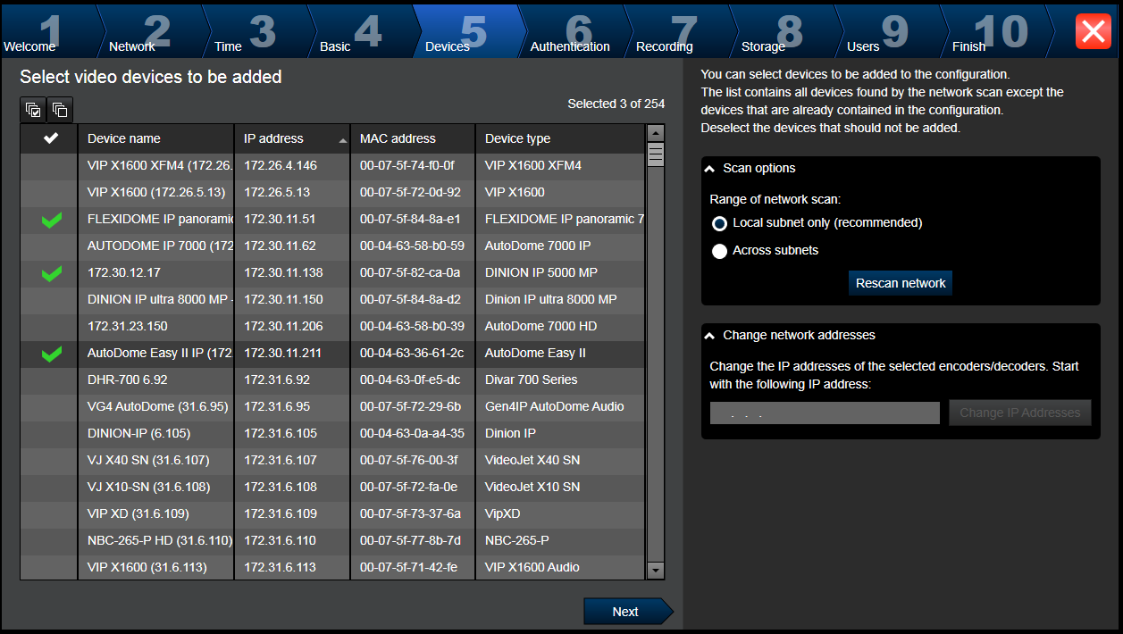Click MAC address 00-07-5f-84-8a-e1
Viewport: 1123px width, 634px height.
tap(410, 220)
